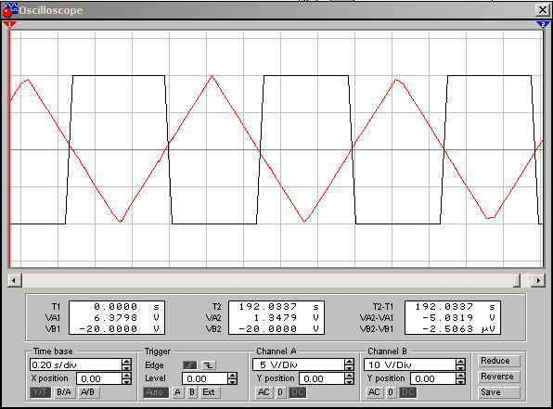The height and width of the screenshot is (409, 553).
Task: Set Channel A coupling to 0
Action: point(280,392)
